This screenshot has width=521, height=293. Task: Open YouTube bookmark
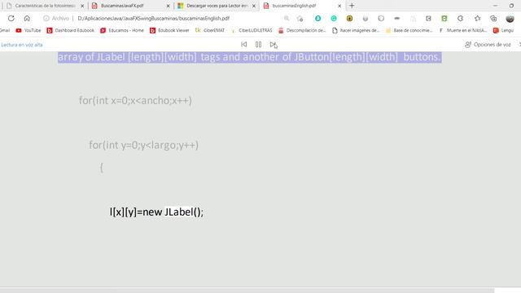coord(28,30)
